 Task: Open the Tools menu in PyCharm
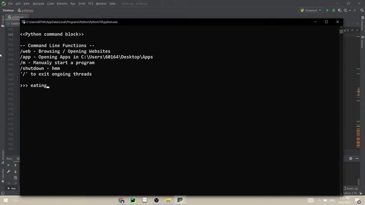tap(82, 3)
